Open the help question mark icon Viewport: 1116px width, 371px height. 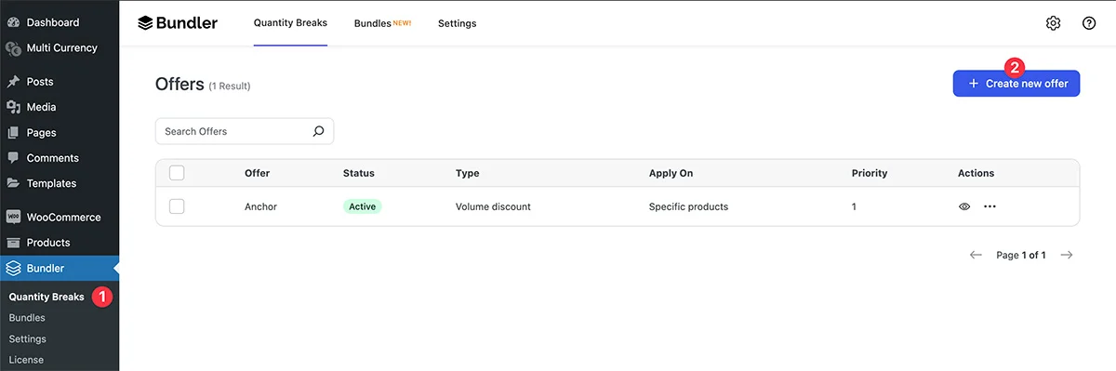tap(1089, 23)
